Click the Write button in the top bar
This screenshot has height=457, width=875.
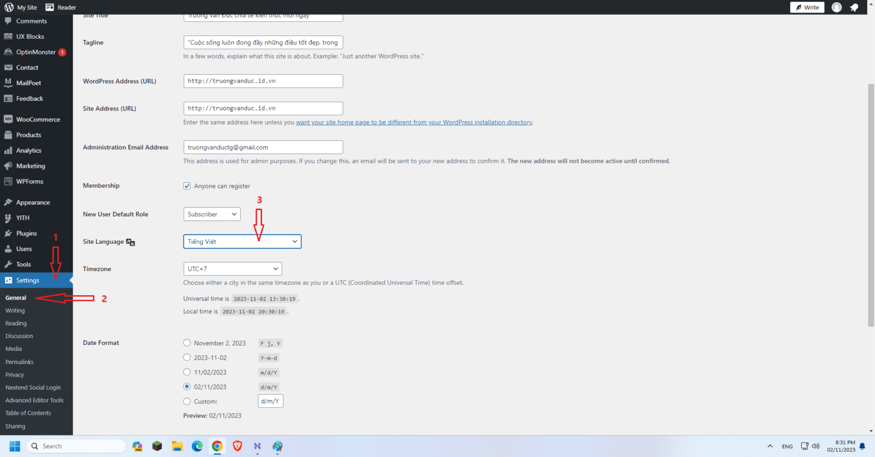[x=807, y=7]
